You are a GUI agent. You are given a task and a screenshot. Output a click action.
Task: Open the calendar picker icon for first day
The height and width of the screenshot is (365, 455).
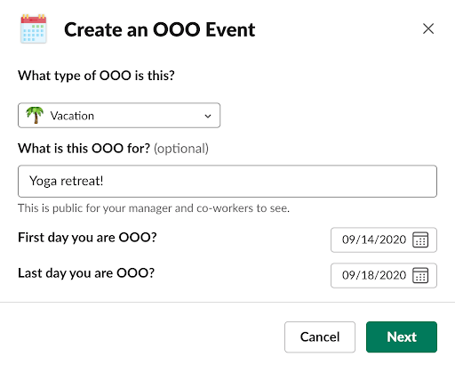[420, 239]
